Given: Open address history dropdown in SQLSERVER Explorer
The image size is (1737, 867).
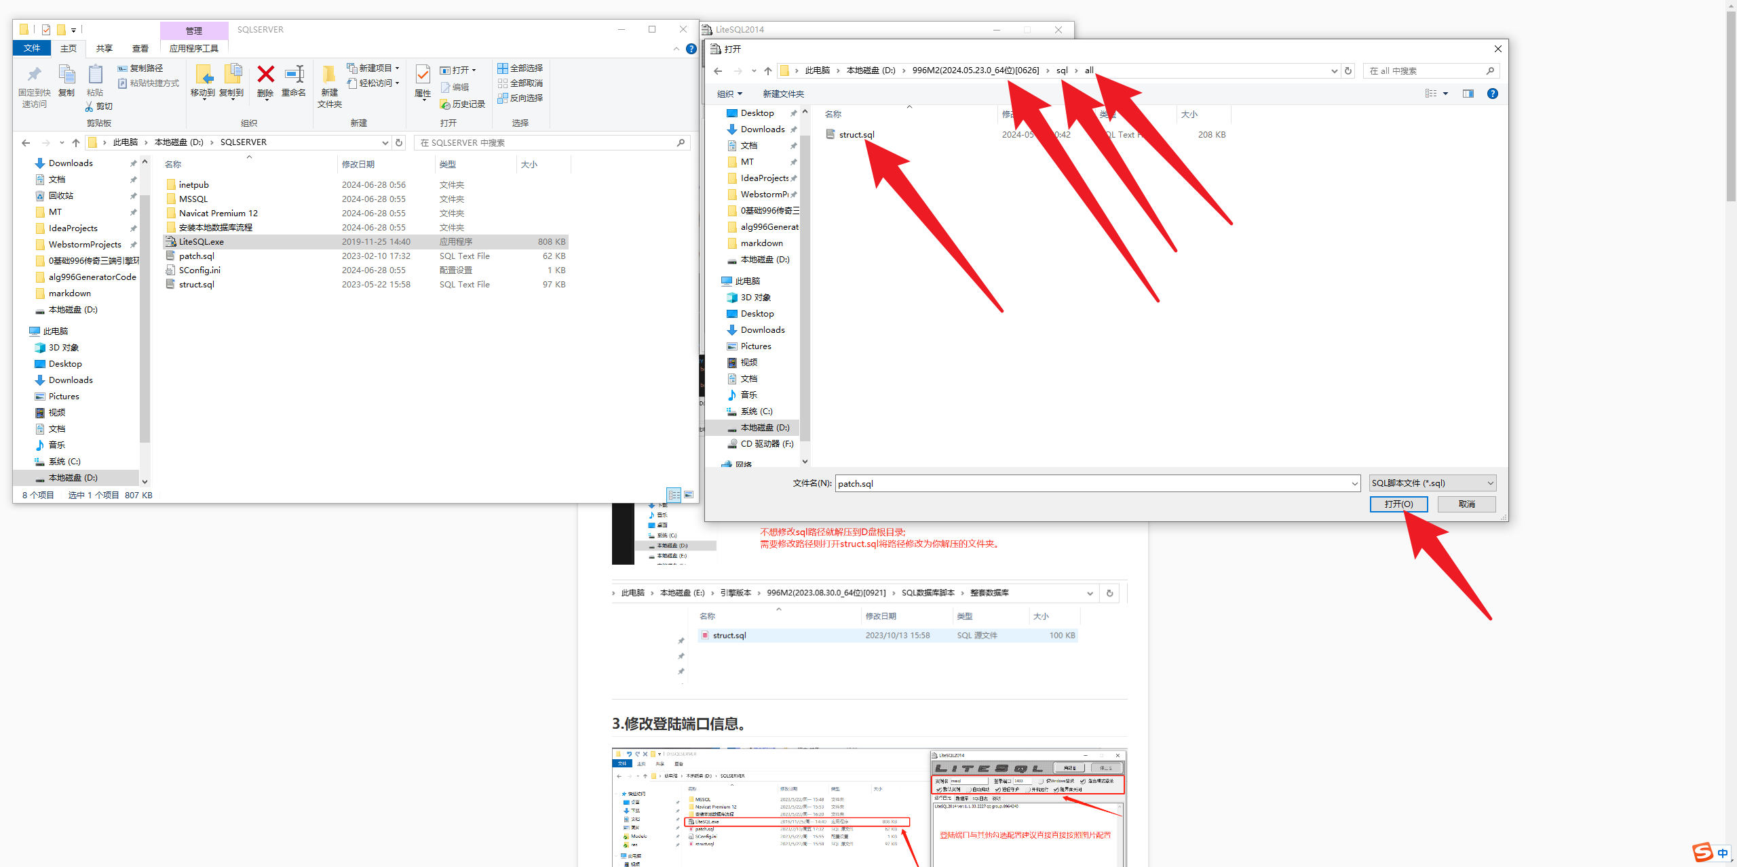Looking at the screenshot, I should pos(385,142).
